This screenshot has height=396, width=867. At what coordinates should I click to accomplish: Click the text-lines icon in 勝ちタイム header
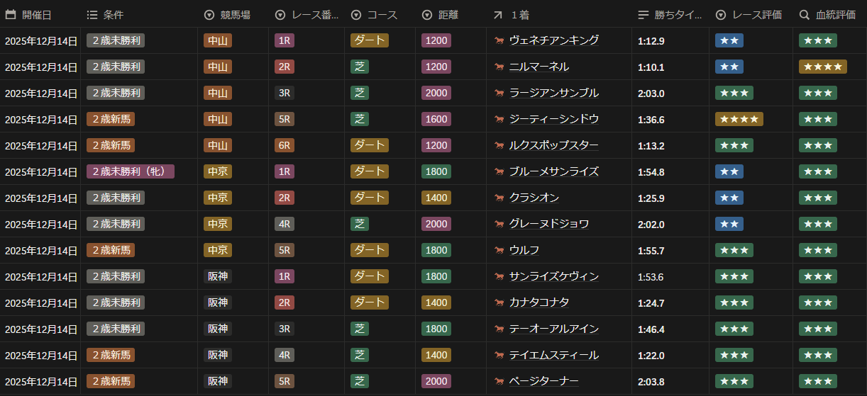644,14
